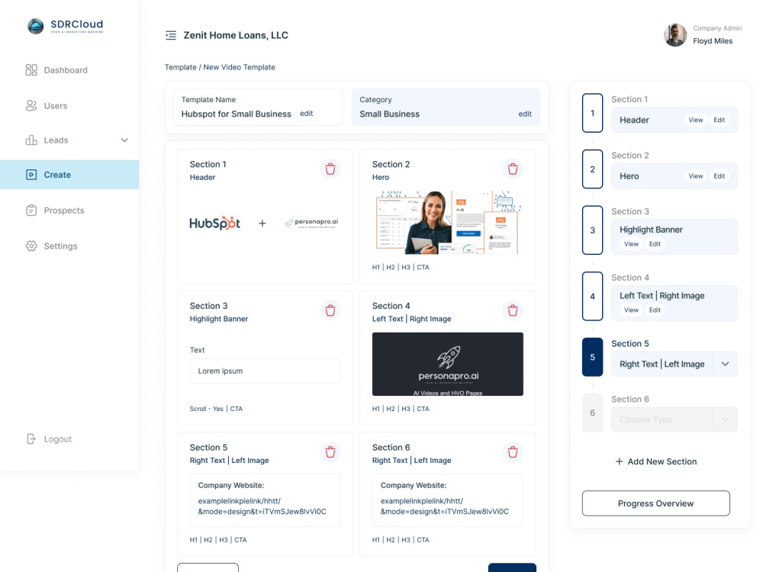The height and width of the screenshot is (572, 763).
Task: Click the Logout door icon
Action: [31, 439]
